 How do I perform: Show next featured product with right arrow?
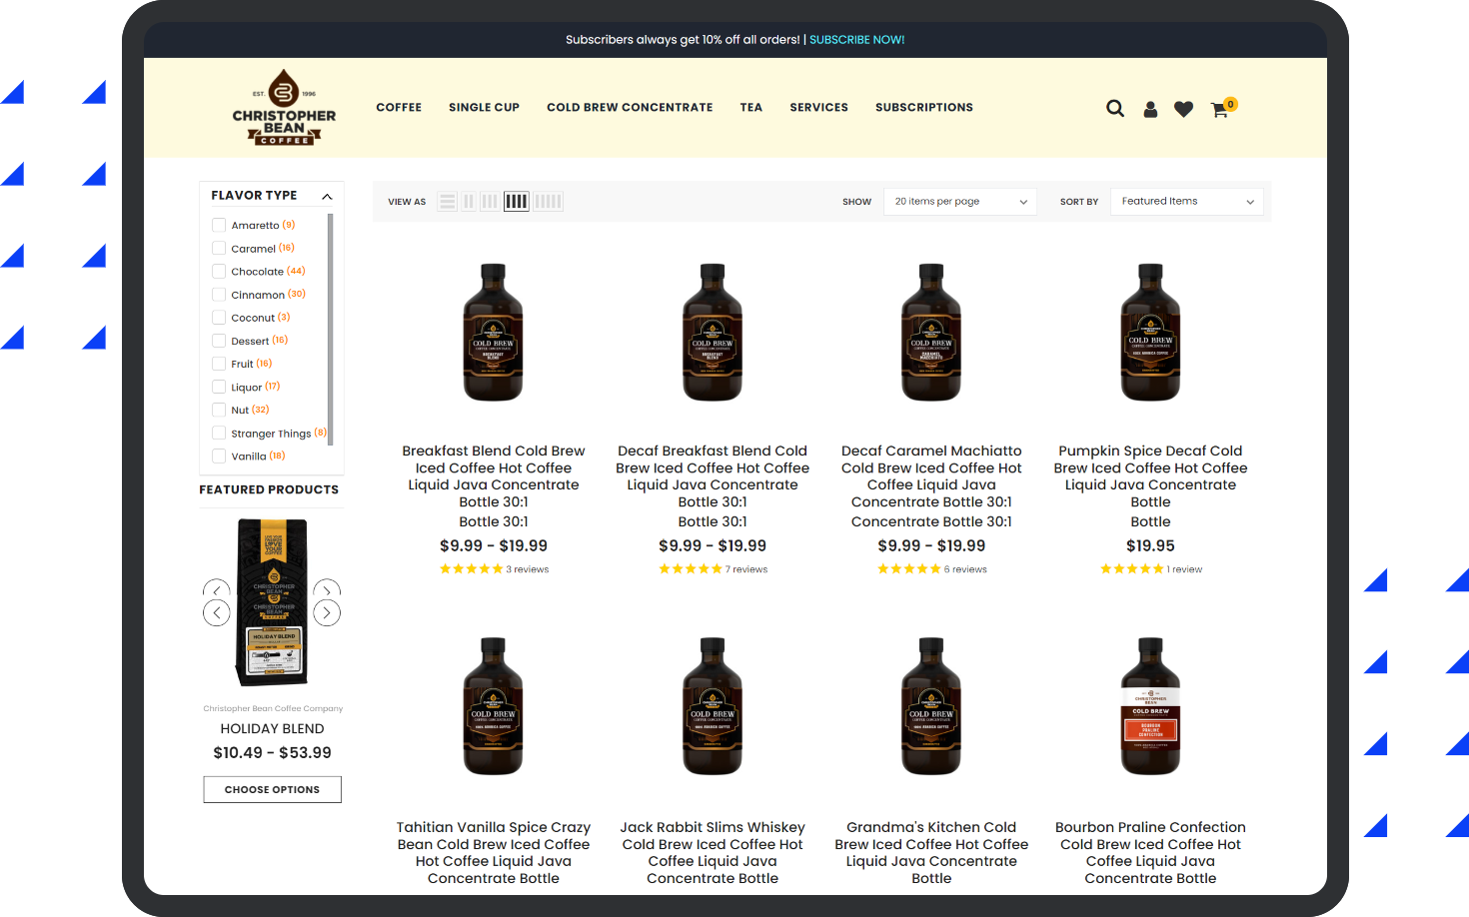point(327,612)
